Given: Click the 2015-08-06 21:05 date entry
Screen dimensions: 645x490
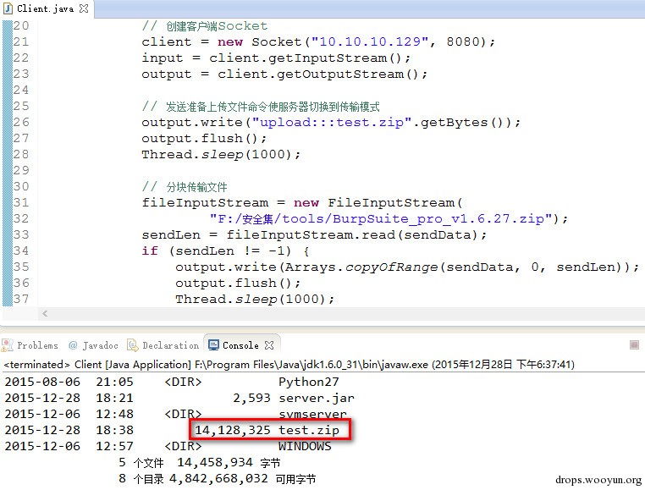Looking at the screenshot, I should coord(69,382).
